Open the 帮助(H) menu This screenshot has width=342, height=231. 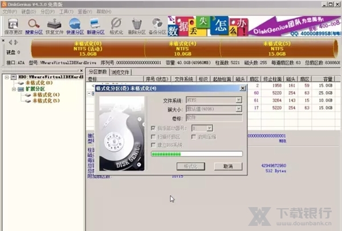(x=104, y=11)
